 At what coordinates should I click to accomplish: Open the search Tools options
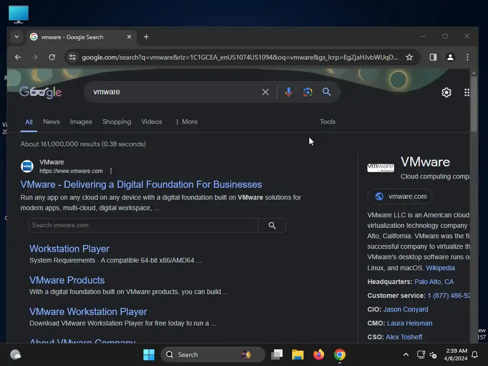[327, 122]
